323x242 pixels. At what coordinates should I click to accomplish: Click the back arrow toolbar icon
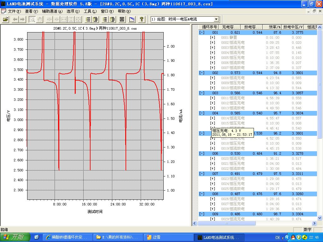[x=15, y=19]
